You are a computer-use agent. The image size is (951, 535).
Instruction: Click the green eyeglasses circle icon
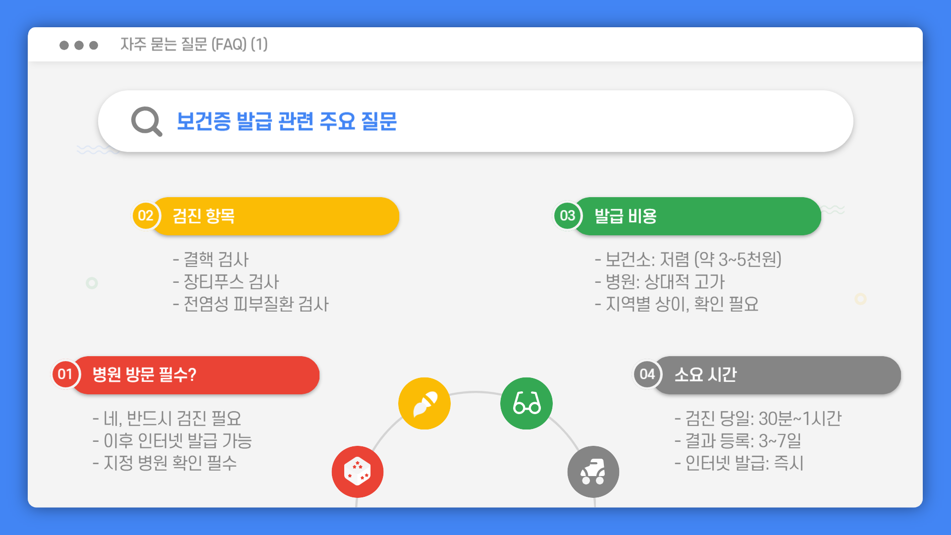[527, 403]
